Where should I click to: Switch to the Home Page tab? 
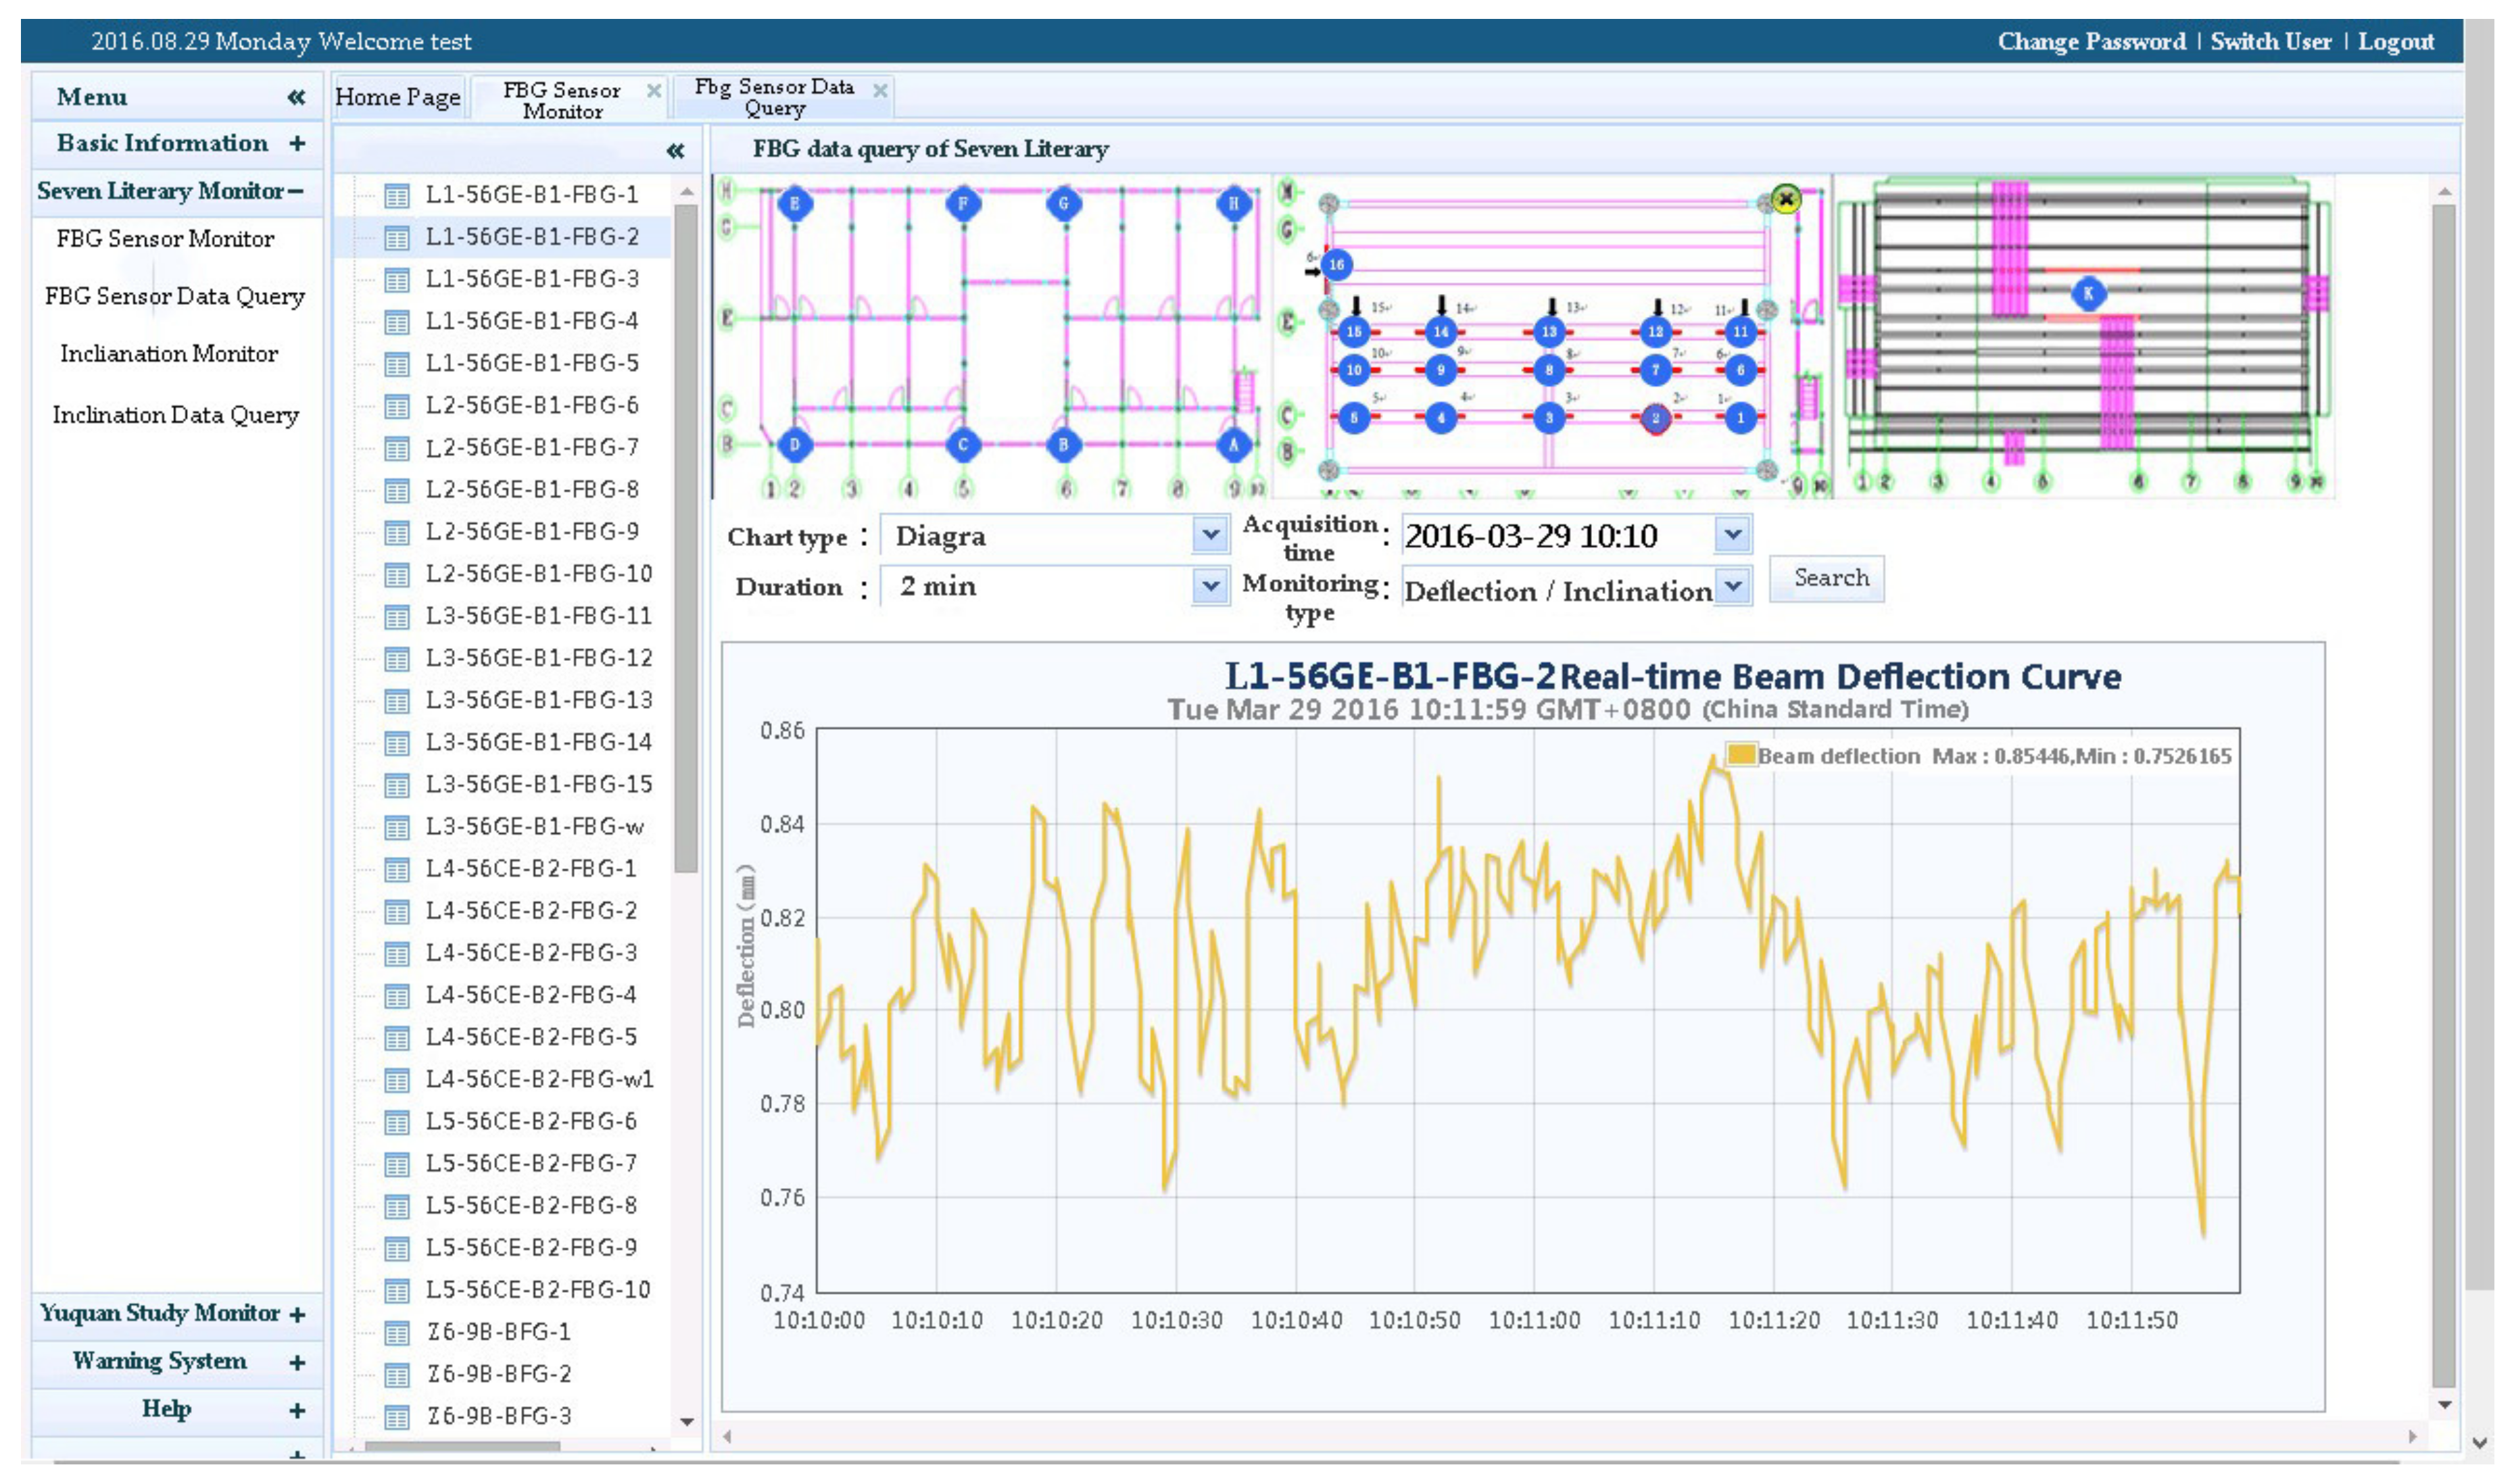pyautogui.click(x=398, y=97)
